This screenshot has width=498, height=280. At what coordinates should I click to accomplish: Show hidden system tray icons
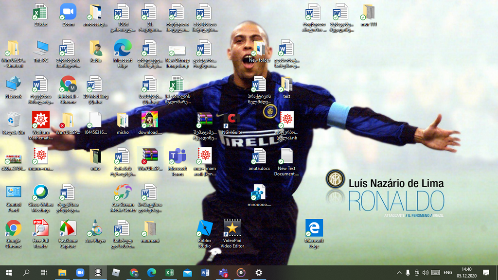coord(399,273)
